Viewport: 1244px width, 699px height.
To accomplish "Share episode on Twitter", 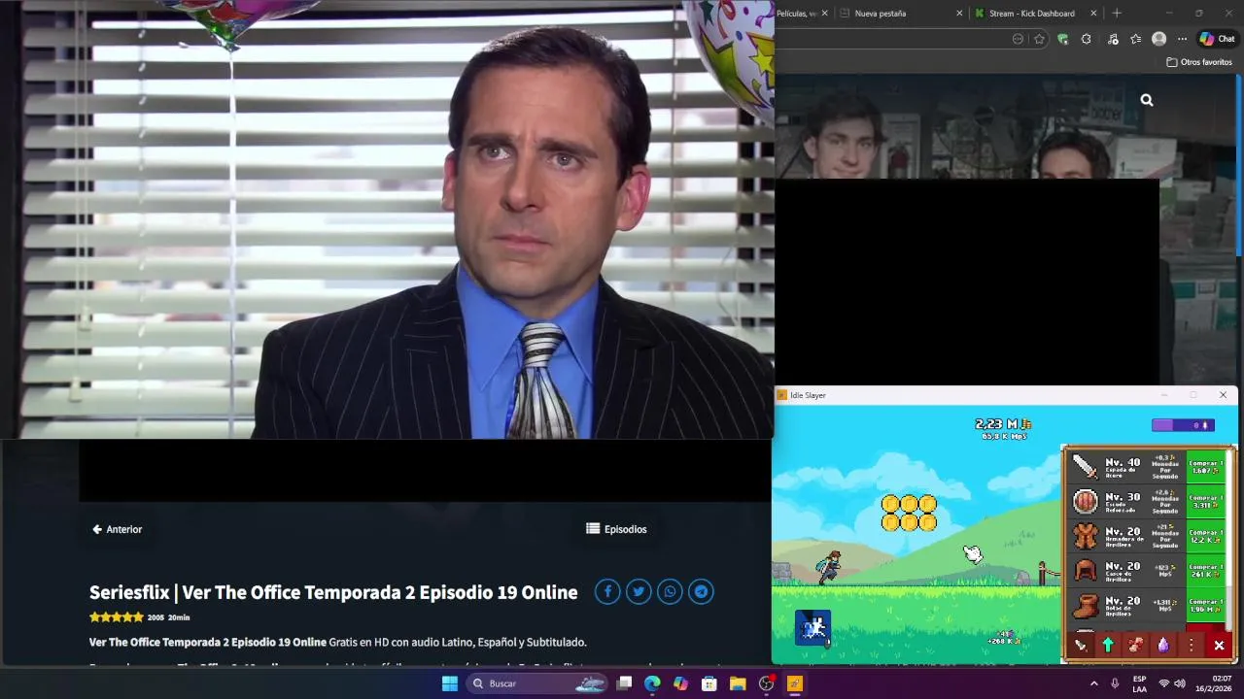I will click(639, 591).
